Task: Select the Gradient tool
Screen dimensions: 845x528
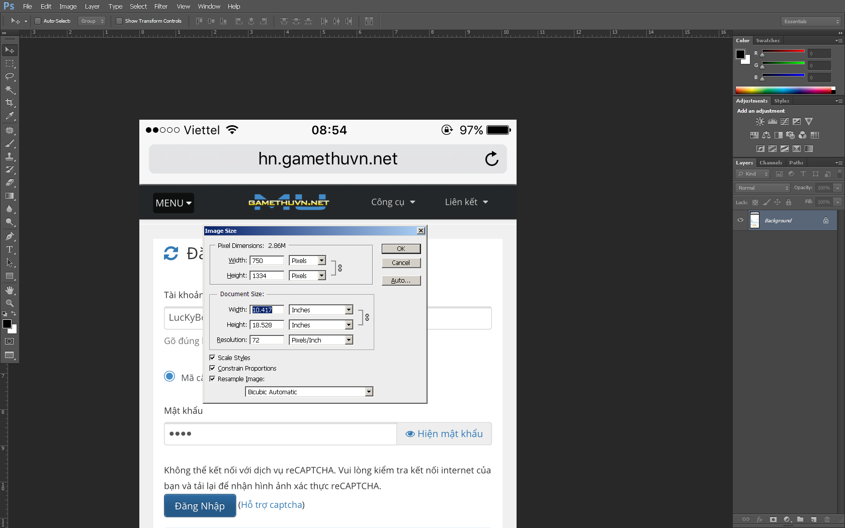Action: 10,196
